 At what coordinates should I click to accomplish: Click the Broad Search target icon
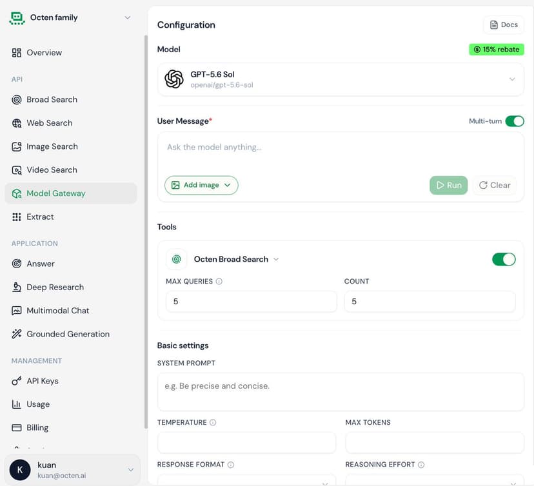[16, 100]
